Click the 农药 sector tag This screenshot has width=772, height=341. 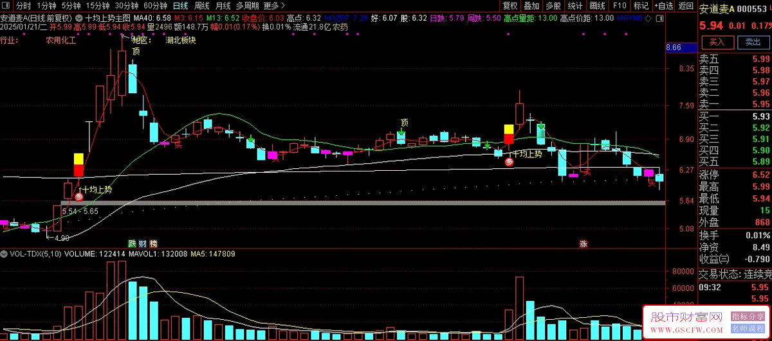click(340, 28)
